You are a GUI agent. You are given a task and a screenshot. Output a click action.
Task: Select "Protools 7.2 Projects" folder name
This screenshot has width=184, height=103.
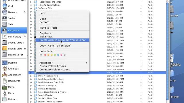(47, 86)
